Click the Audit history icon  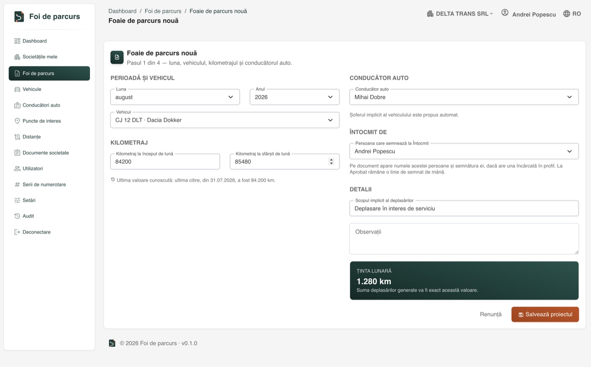coord(17,216)
